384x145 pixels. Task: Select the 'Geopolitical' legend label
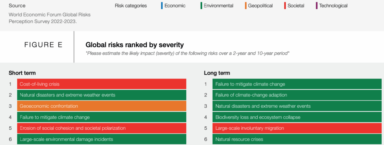click(260, 6)
